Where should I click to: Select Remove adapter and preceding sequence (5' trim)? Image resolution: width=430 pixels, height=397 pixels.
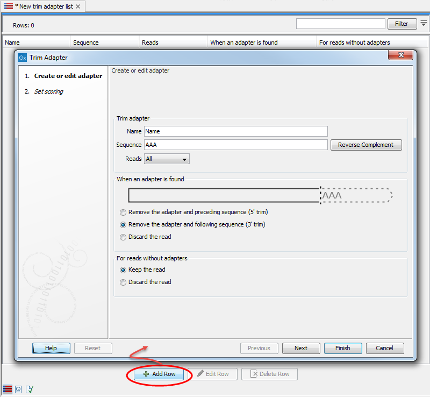[124, 212]
